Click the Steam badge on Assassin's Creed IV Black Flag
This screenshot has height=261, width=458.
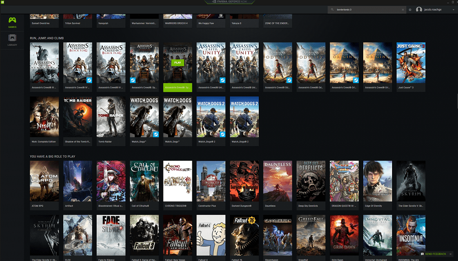(89, 80)
